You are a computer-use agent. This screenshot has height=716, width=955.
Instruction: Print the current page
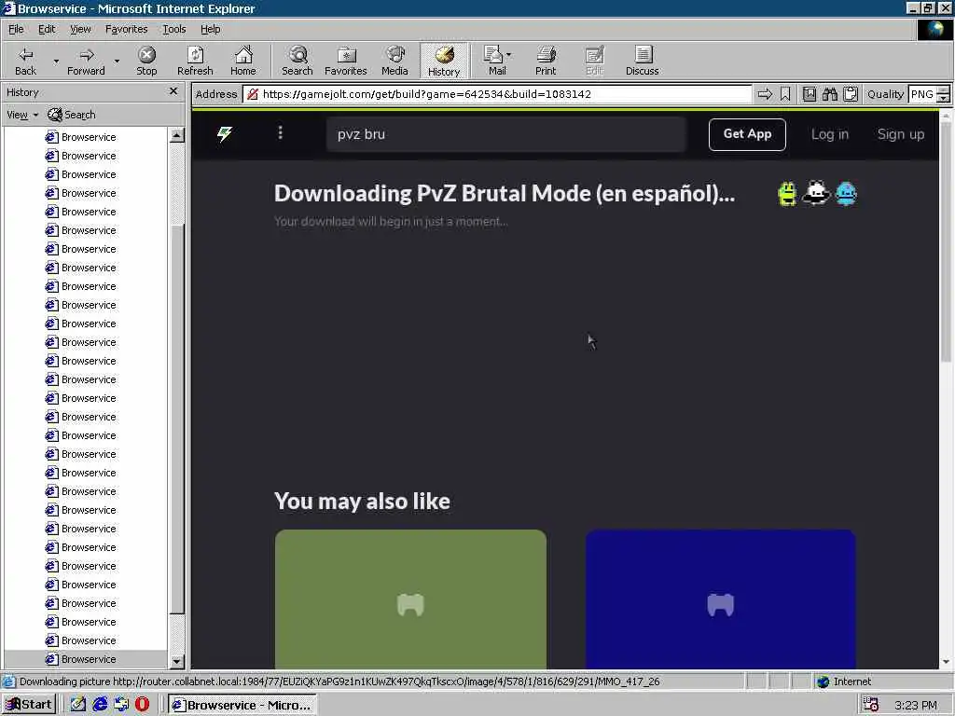tap(546, 61)
